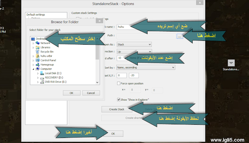Viewport: 249px width, 143px height.
Task: Click the Create Stack button
Action: [117, 109]
